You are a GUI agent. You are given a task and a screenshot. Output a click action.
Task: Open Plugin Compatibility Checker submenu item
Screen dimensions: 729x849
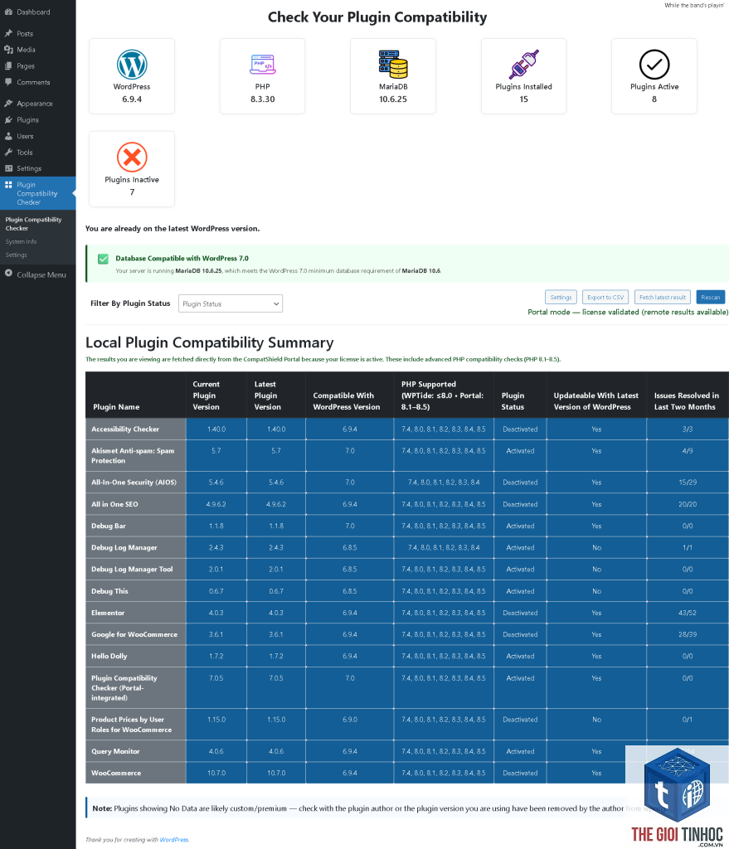[x=33, y=224]
